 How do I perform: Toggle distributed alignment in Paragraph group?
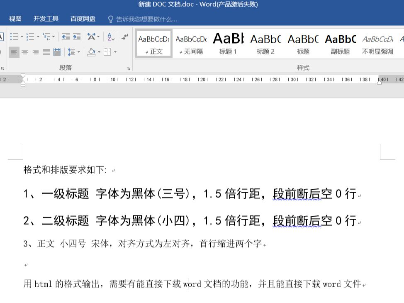tap(57, 52)
